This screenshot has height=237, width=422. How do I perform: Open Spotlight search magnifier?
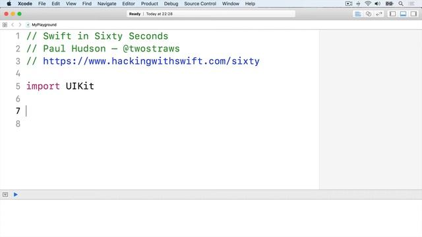(401, 4)
